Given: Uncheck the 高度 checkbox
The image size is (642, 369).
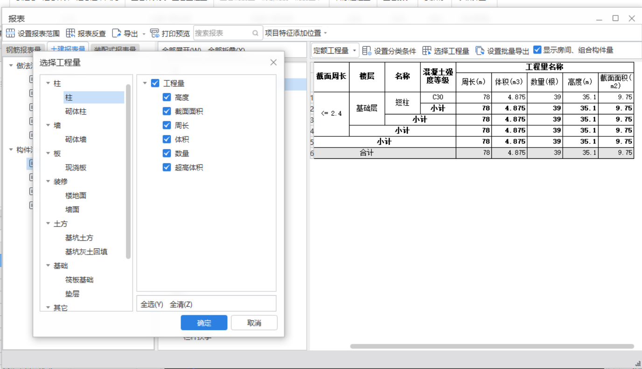Looking at the screenshot, I should [167, 97].
